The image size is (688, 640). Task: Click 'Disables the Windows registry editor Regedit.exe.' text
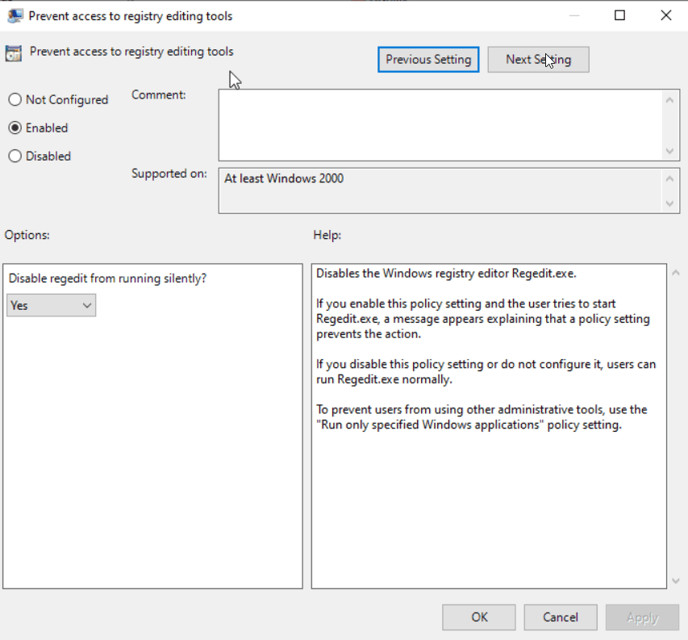(446, 274)
